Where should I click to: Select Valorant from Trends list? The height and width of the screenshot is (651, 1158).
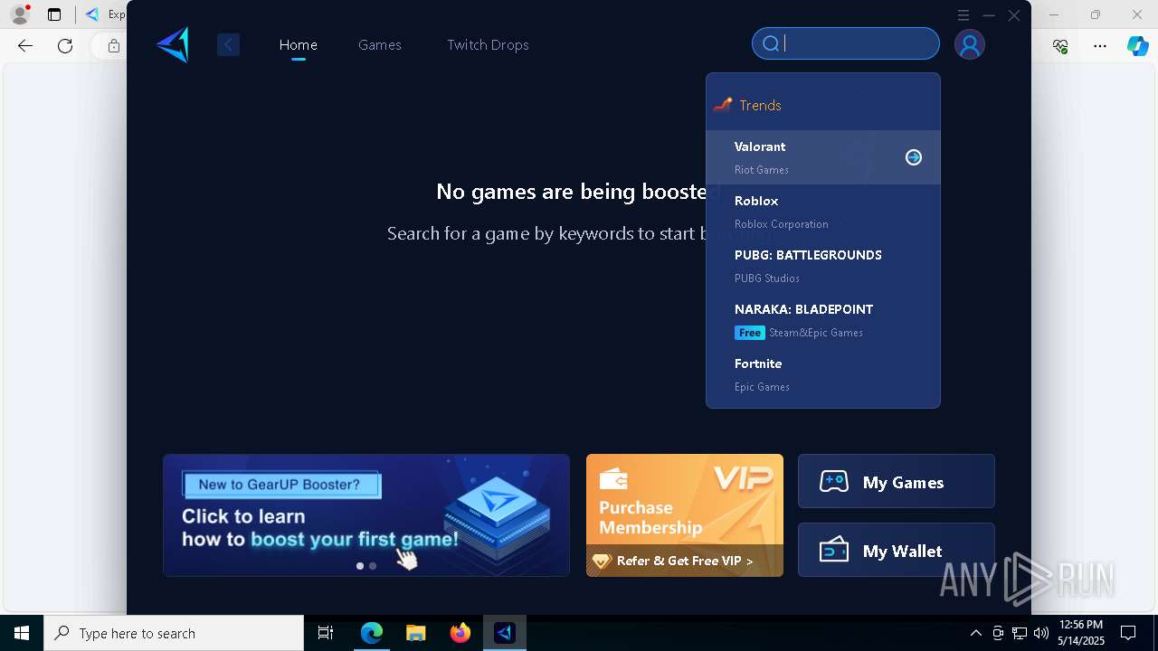coord(823,157)
